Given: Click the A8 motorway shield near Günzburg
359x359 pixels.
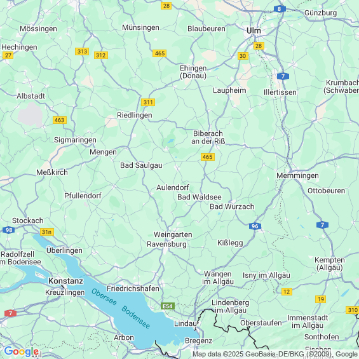Looking at the screenshot, I should pyautogui.click(x=280, y=9).
